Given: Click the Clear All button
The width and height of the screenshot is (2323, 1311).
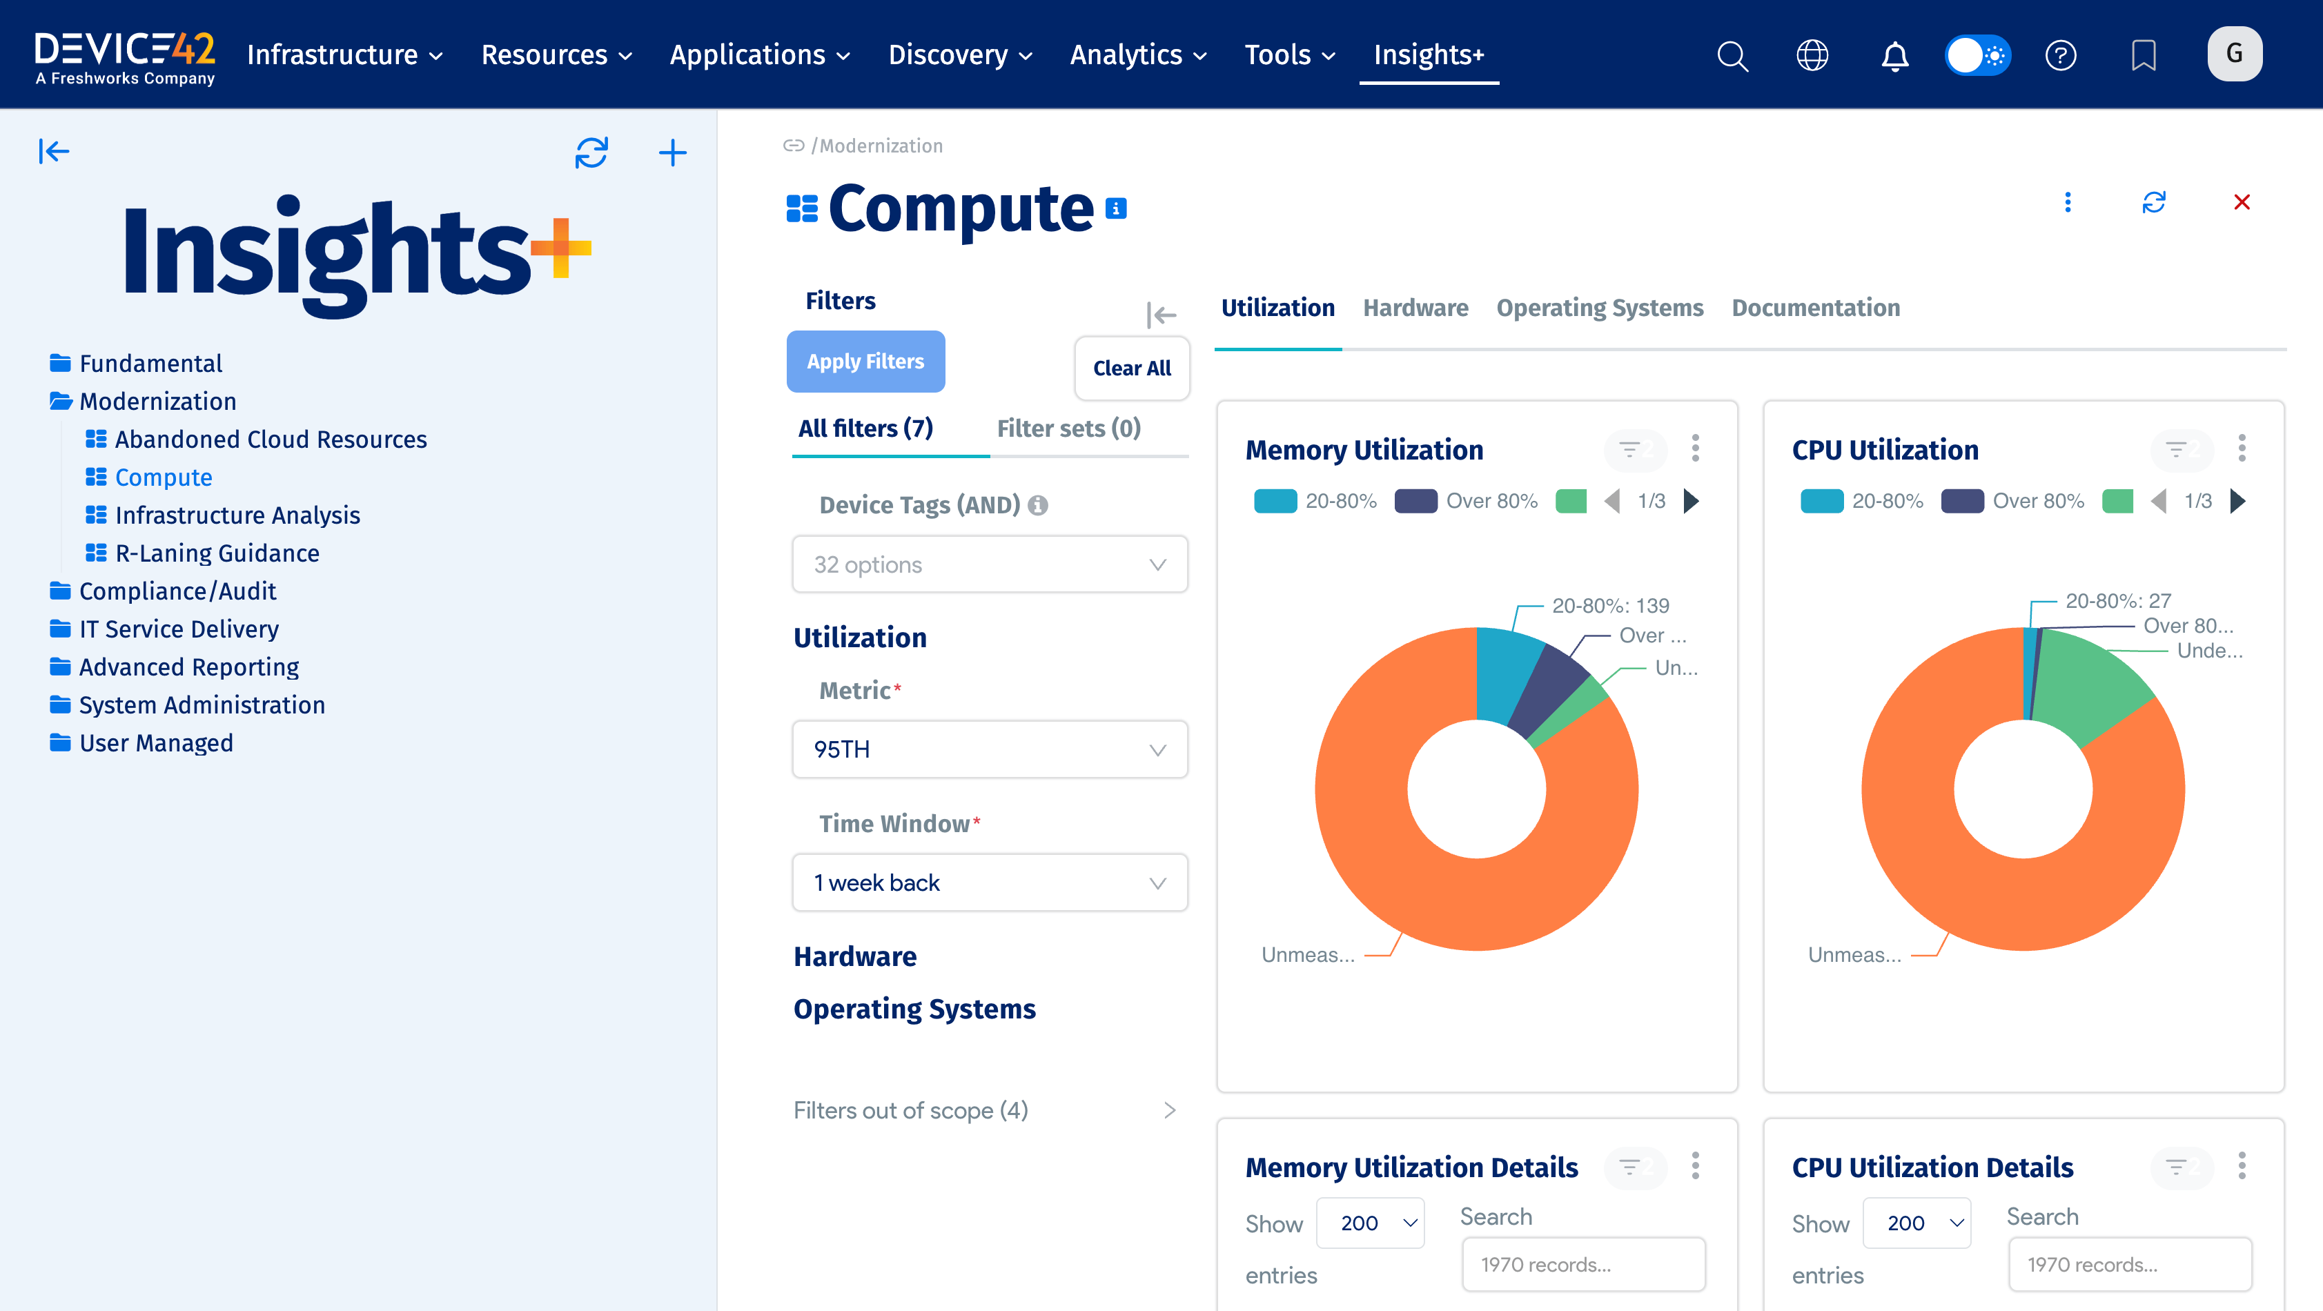Looking at the screenshot, I should click(x=1131, y=368).
